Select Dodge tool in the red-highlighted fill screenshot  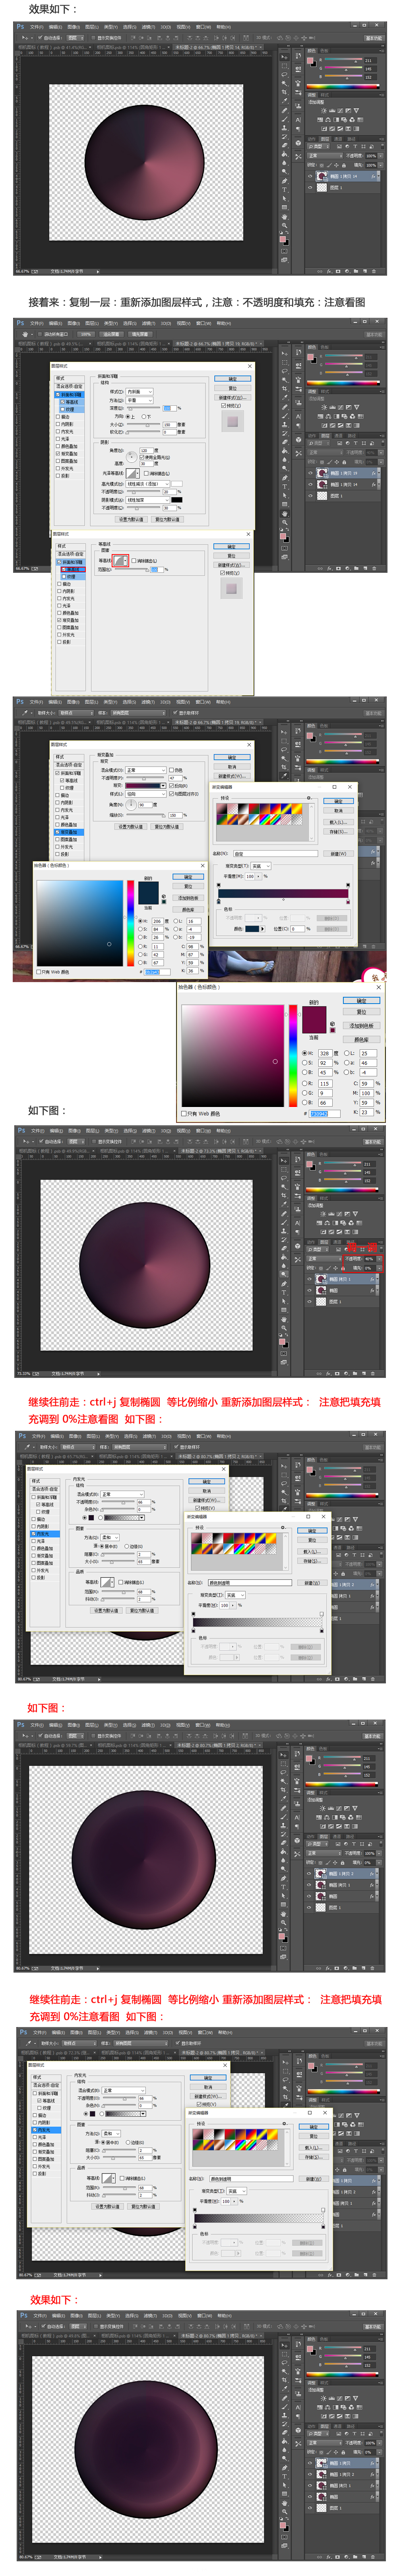[x=284, y=1274]
